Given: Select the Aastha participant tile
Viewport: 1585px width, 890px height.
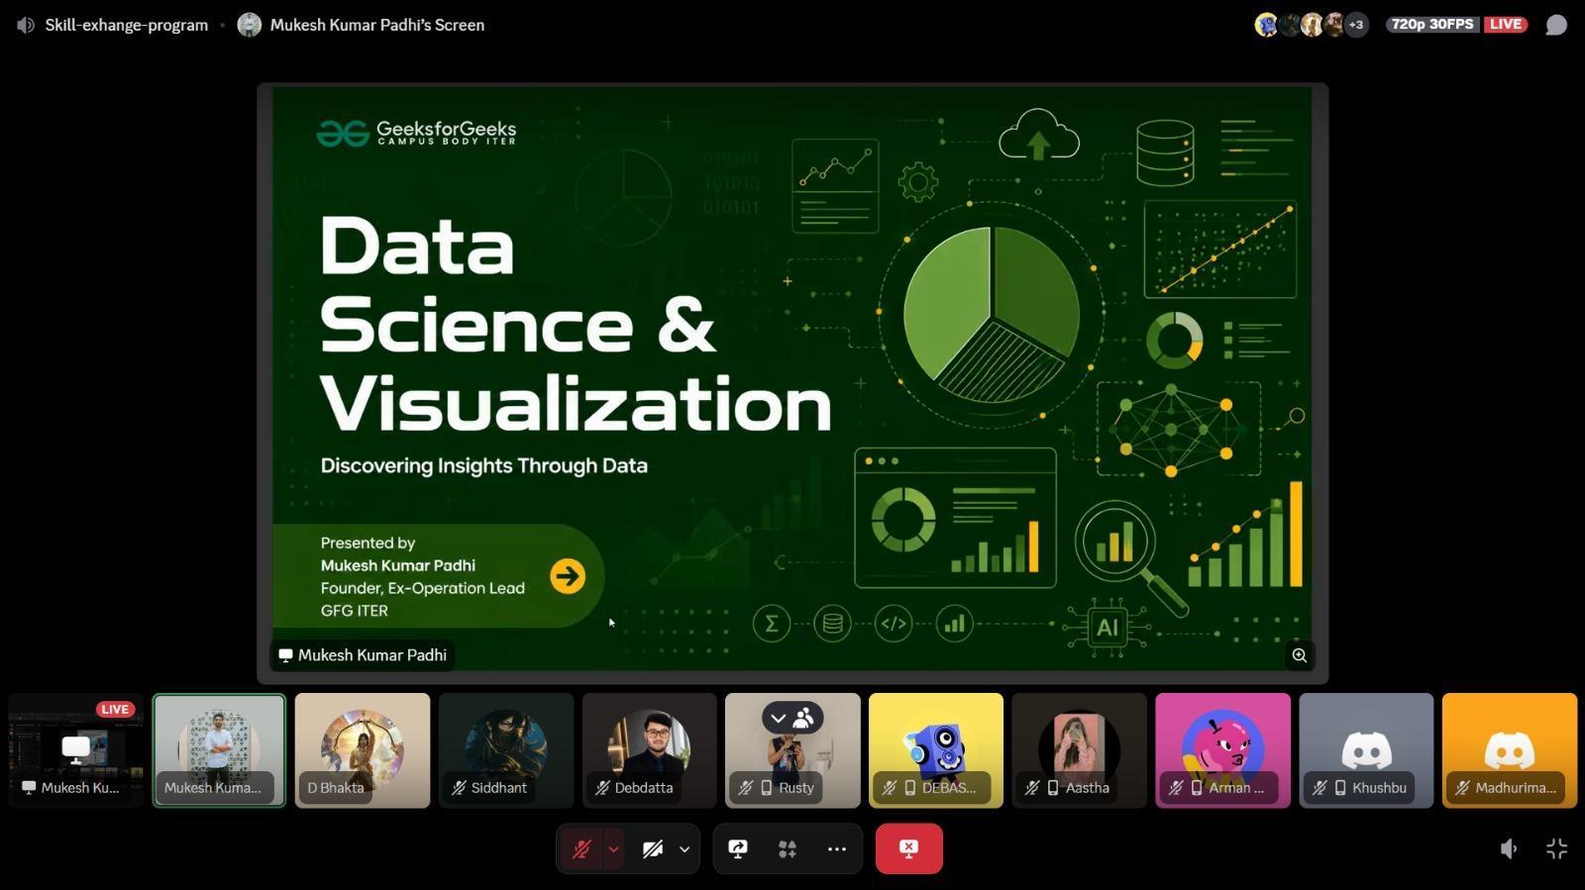Looking at the screenshot, I should pos(1080,750).
